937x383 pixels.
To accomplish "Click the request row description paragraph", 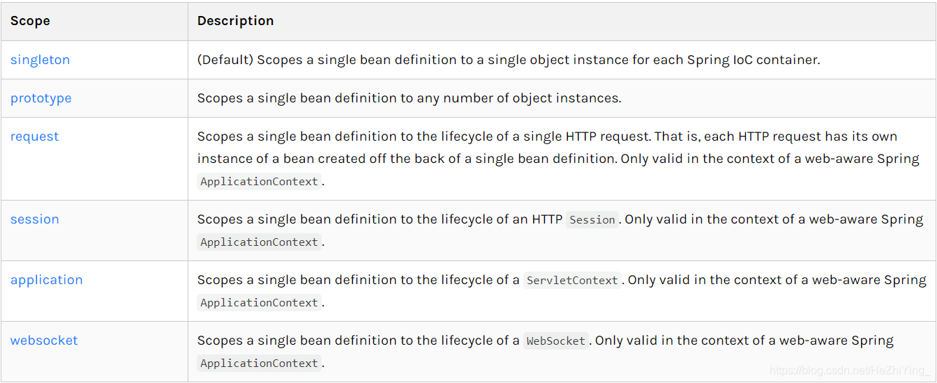I will click(558, 159).
